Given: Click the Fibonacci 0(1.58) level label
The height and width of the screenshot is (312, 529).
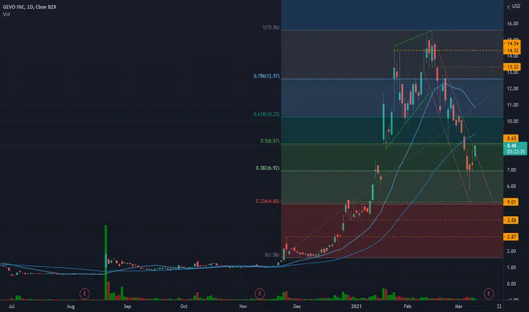Looking at the screenshot, I should coord(272,255).
